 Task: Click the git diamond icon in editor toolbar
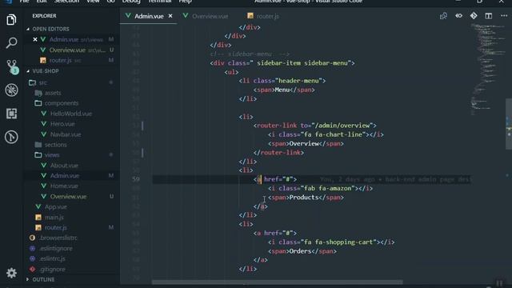[474, 16]
